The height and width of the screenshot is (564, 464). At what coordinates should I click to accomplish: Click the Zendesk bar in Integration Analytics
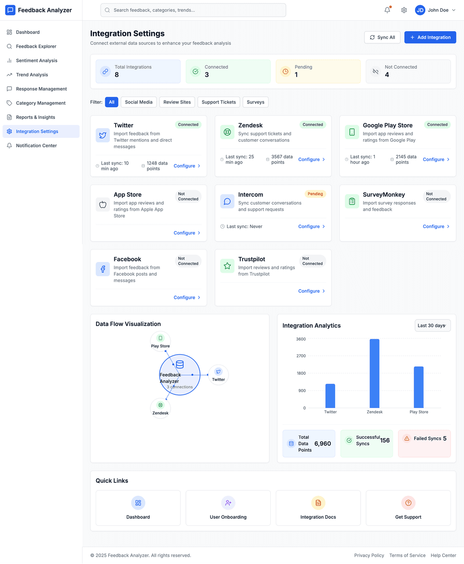coord(374,374)
